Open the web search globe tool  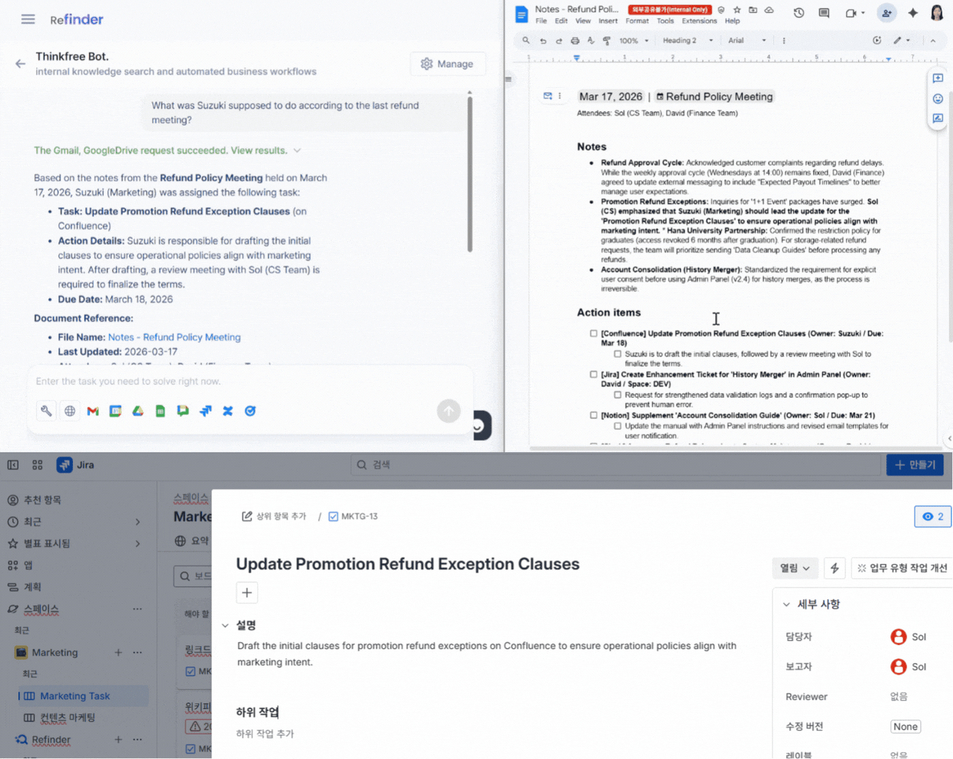coord(69,411)
